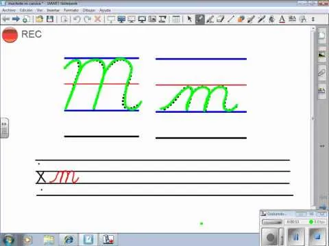
Task: Select the Creative pens tool
Action: pos(210,19)
